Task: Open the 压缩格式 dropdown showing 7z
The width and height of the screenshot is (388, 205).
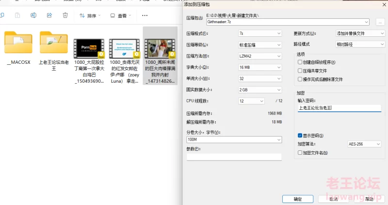Action: pyautogui.click(x=260, y=33)
